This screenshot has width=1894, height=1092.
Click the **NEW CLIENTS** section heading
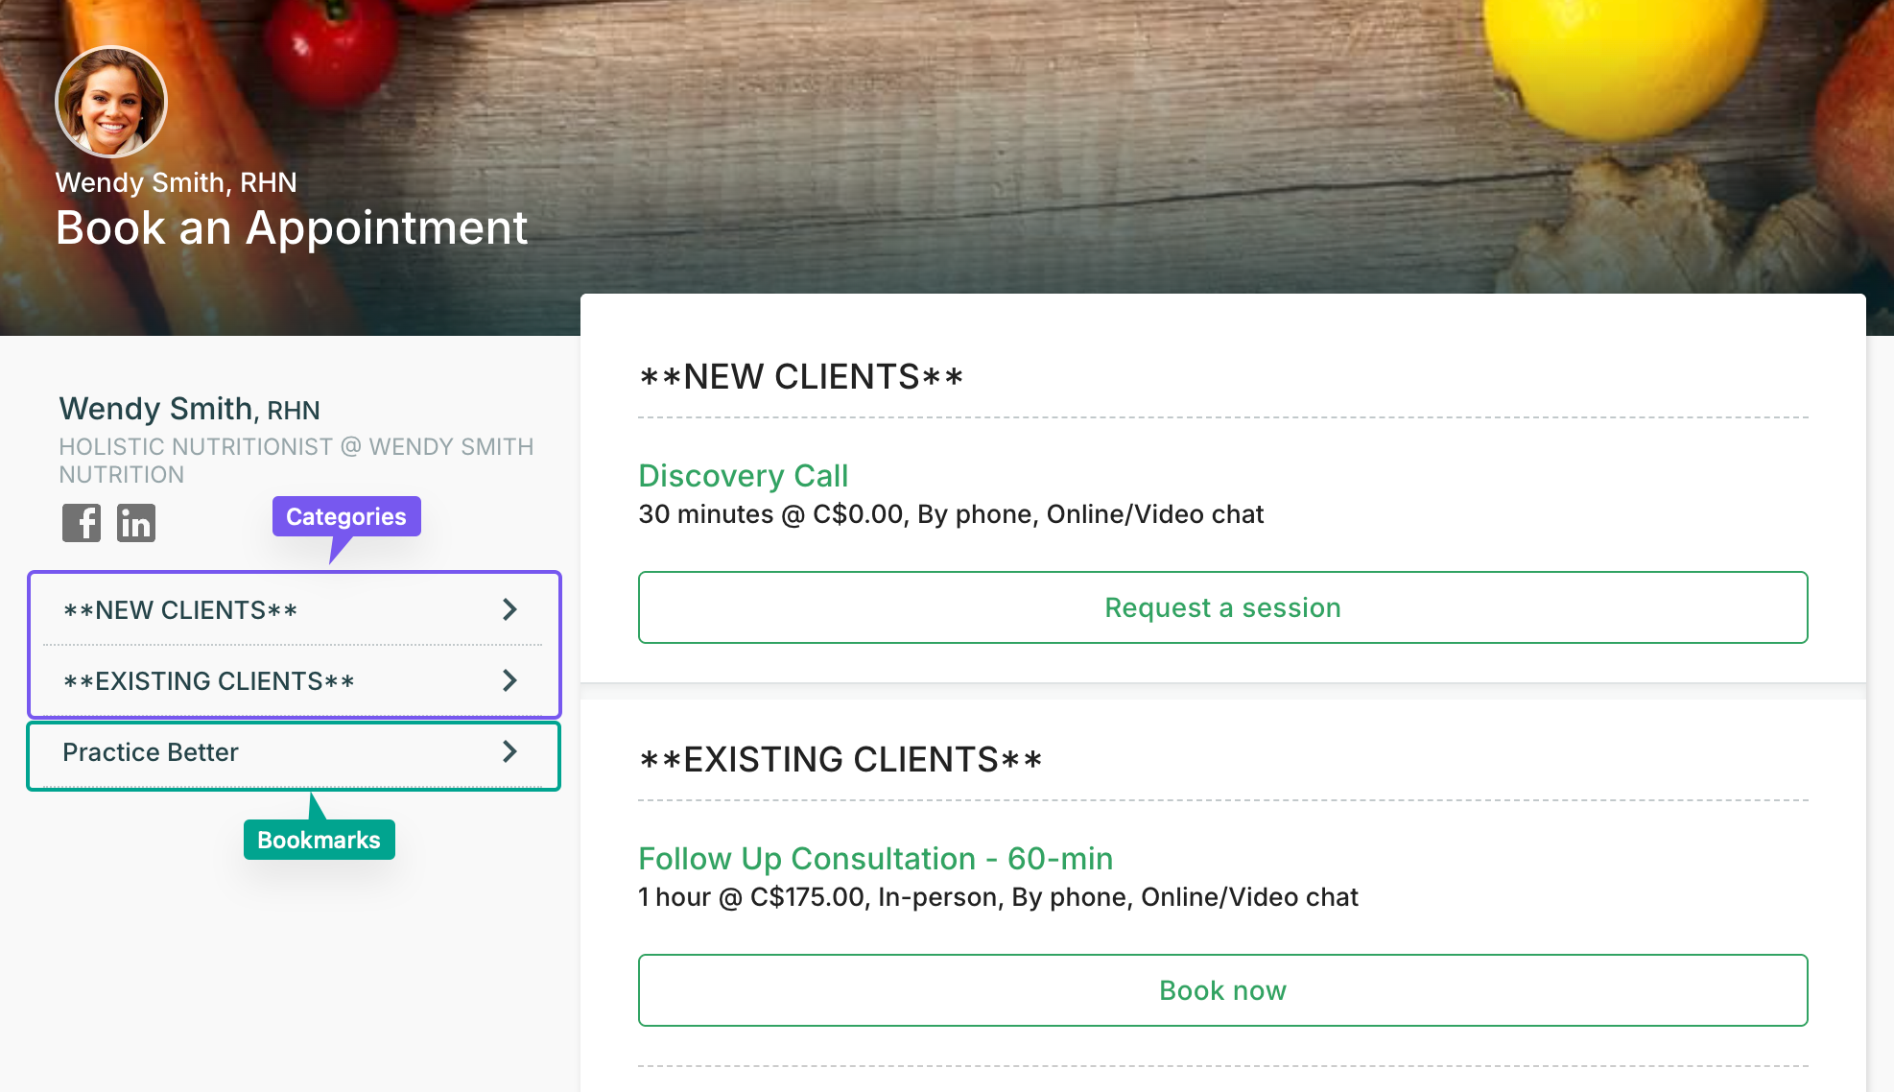801,377
